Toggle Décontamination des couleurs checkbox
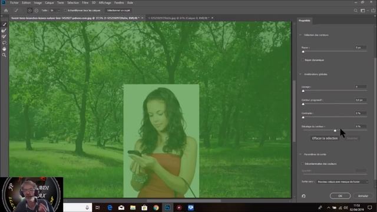The image size is (377, 212). pyautogui.click(x=303, y=164)
